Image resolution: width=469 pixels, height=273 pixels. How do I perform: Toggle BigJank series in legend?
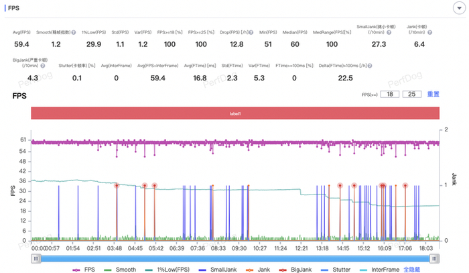pos(295,270)
